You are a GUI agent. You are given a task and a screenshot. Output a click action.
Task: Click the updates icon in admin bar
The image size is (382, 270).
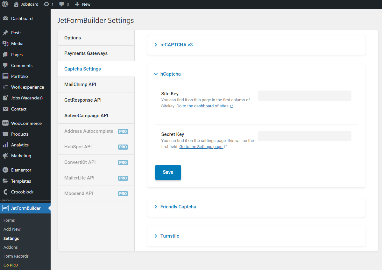tap(46, 4)
